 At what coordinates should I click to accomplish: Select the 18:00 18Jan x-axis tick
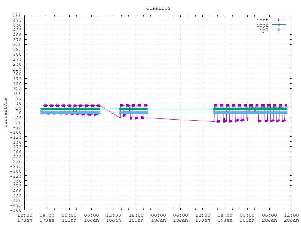click(136, 217)
